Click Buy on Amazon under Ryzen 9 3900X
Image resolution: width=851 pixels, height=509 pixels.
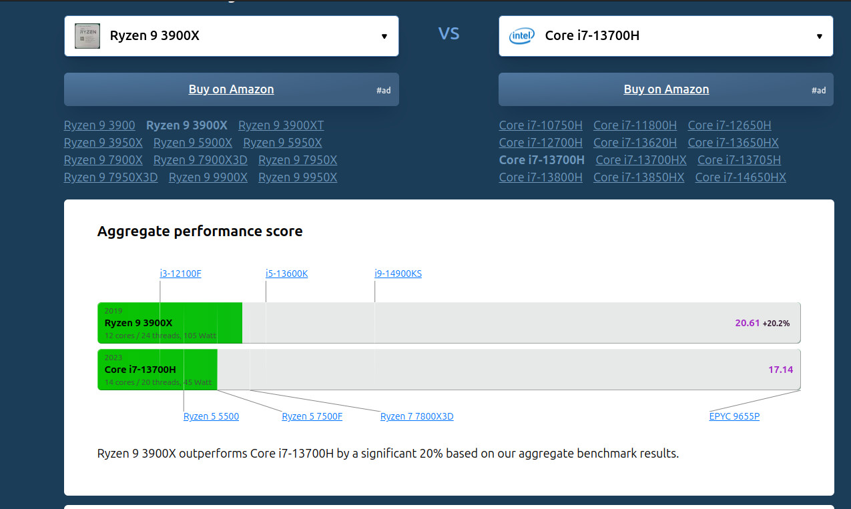coord(232,89)
